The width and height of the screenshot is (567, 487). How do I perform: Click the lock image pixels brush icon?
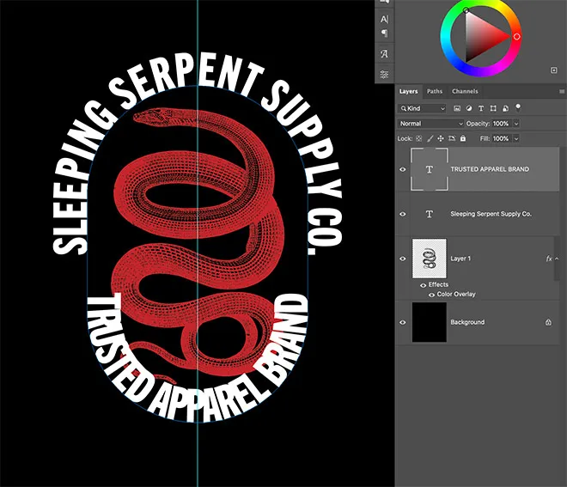[430, 138]
